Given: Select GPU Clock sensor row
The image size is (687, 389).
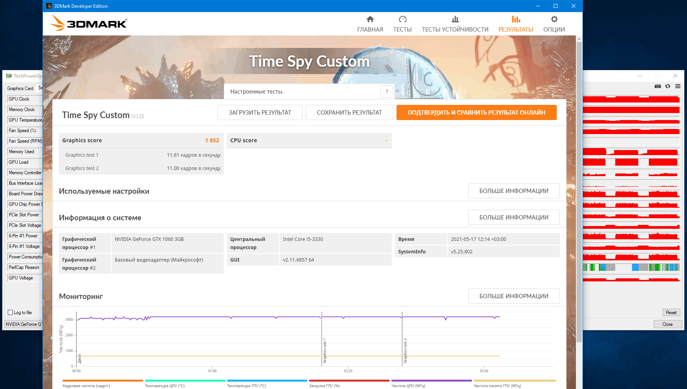Looking at the screenshot, I should tap(25, 99).
